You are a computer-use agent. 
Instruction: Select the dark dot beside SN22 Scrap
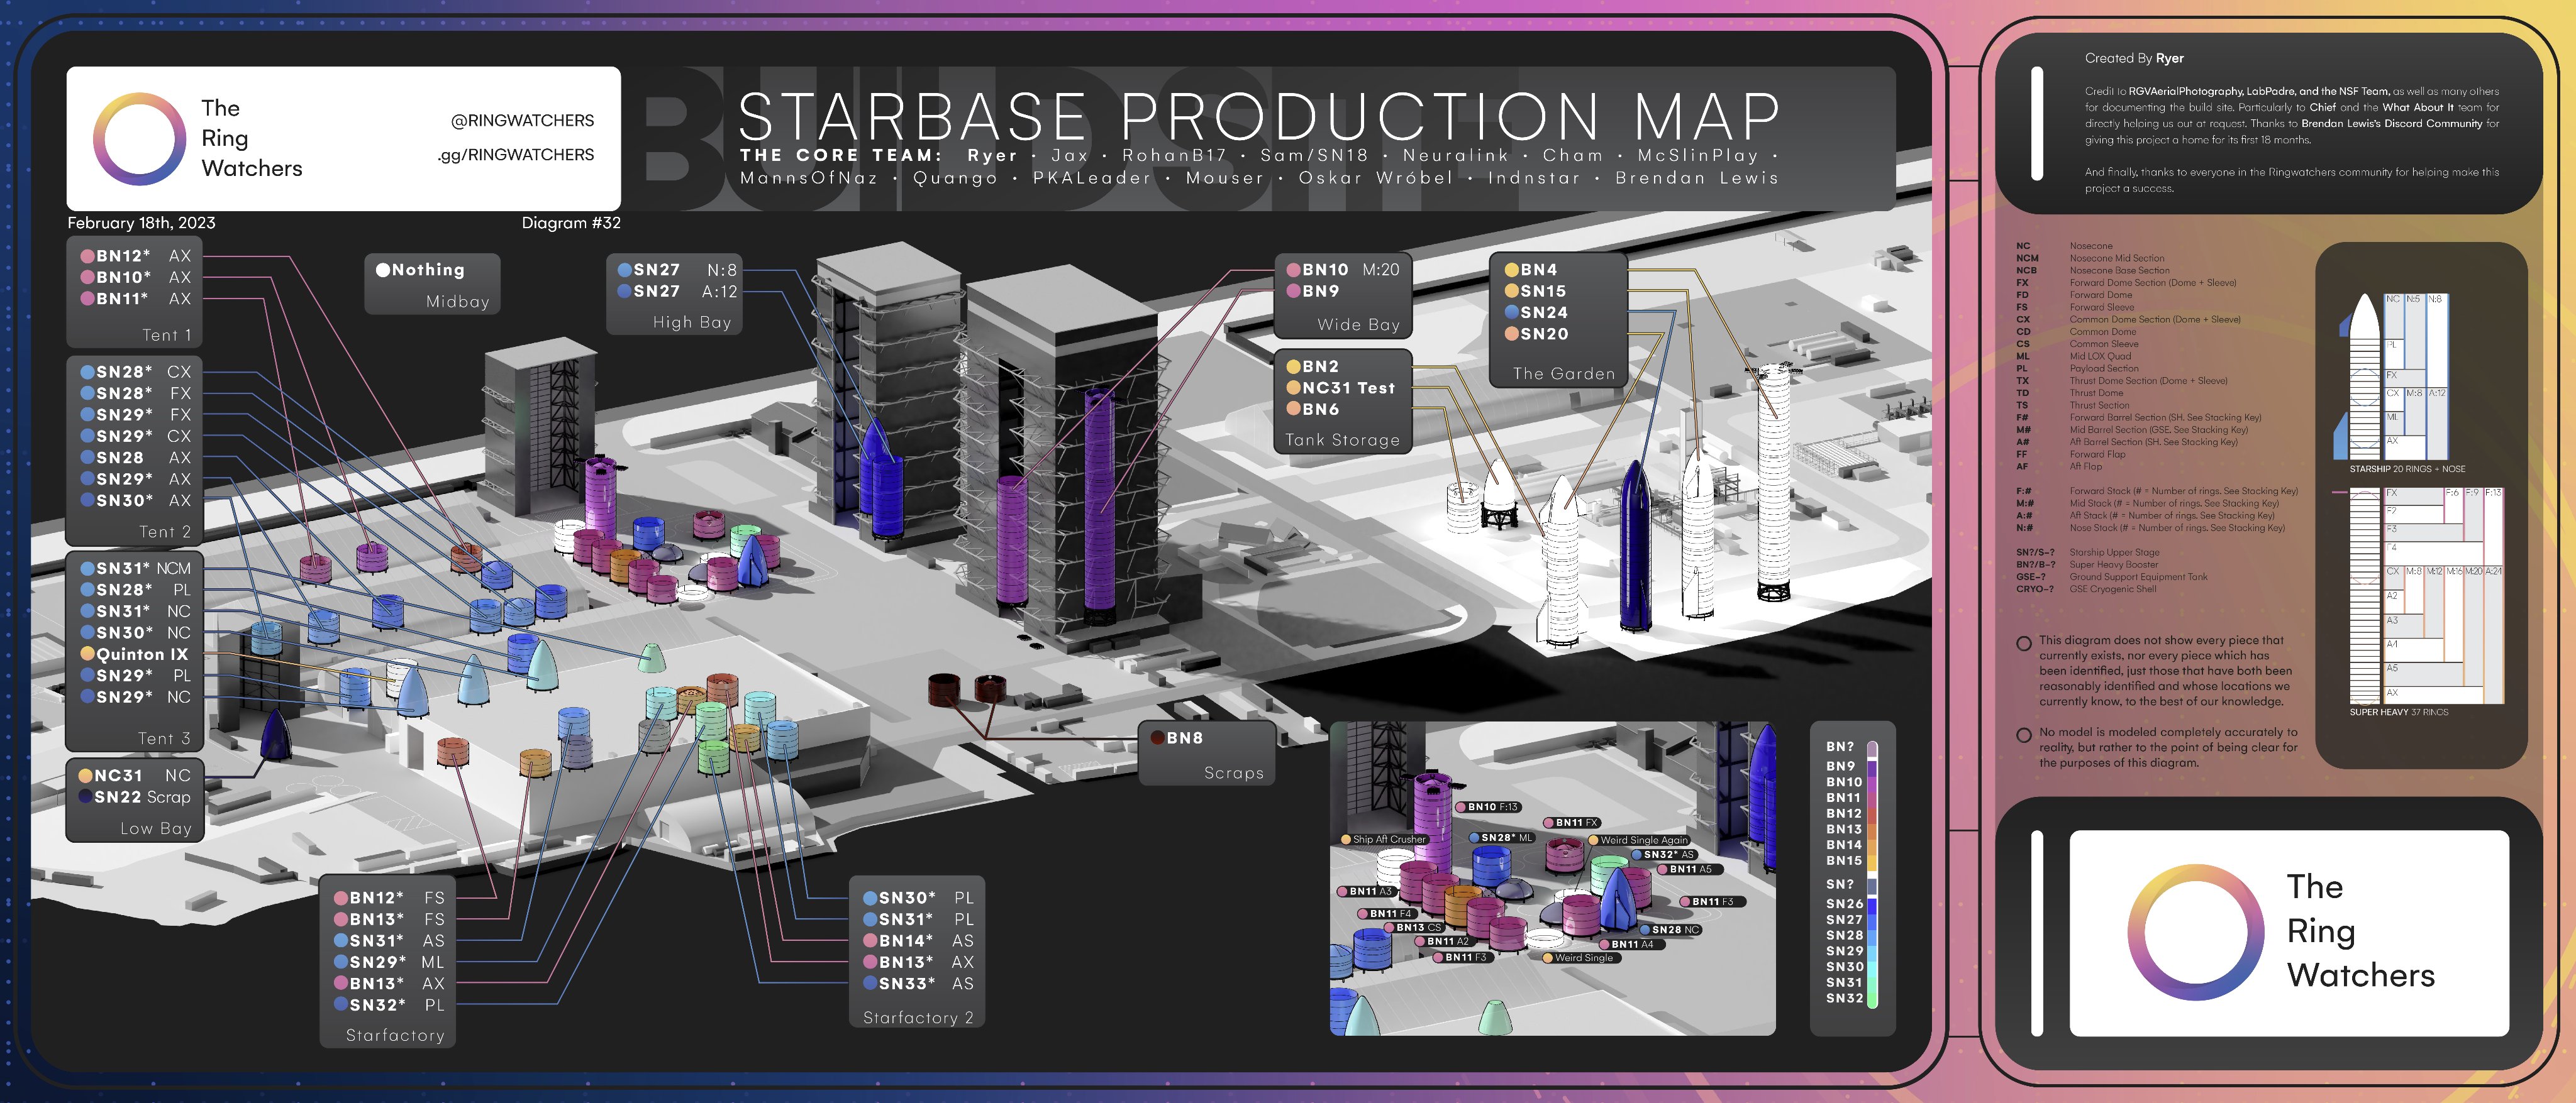86,796
